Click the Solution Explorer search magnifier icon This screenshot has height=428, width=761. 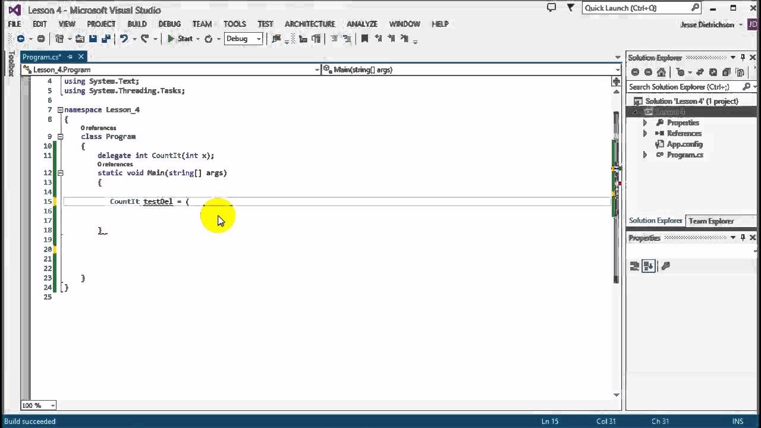click(x=746, y=87)
